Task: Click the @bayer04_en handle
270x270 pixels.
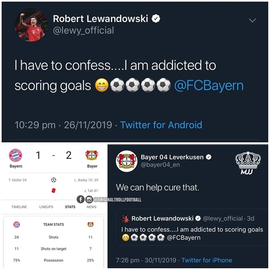Action: (160, 165)
